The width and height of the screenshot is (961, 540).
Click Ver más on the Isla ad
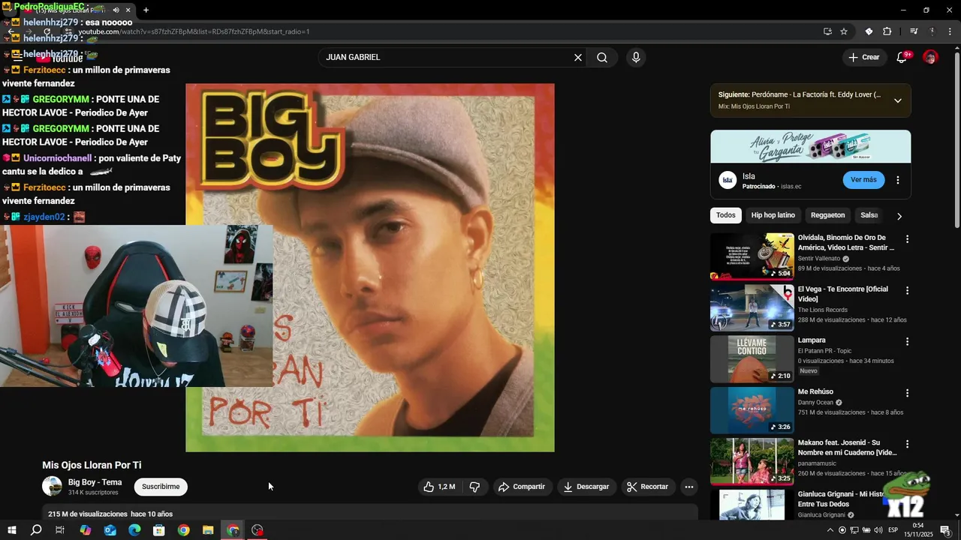863,180
